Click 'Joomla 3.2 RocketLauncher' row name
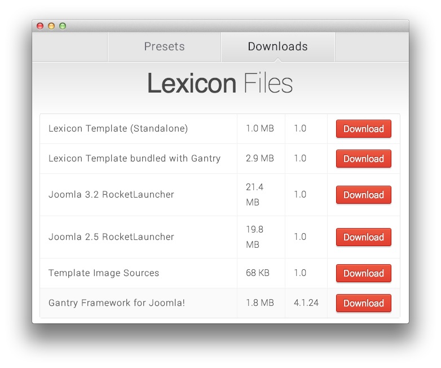Screen dimensions: 441x368 (x=111, y=195)
